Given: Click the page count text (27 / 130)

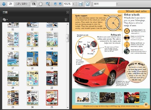Looking at the screenshot, I should 21,4.
